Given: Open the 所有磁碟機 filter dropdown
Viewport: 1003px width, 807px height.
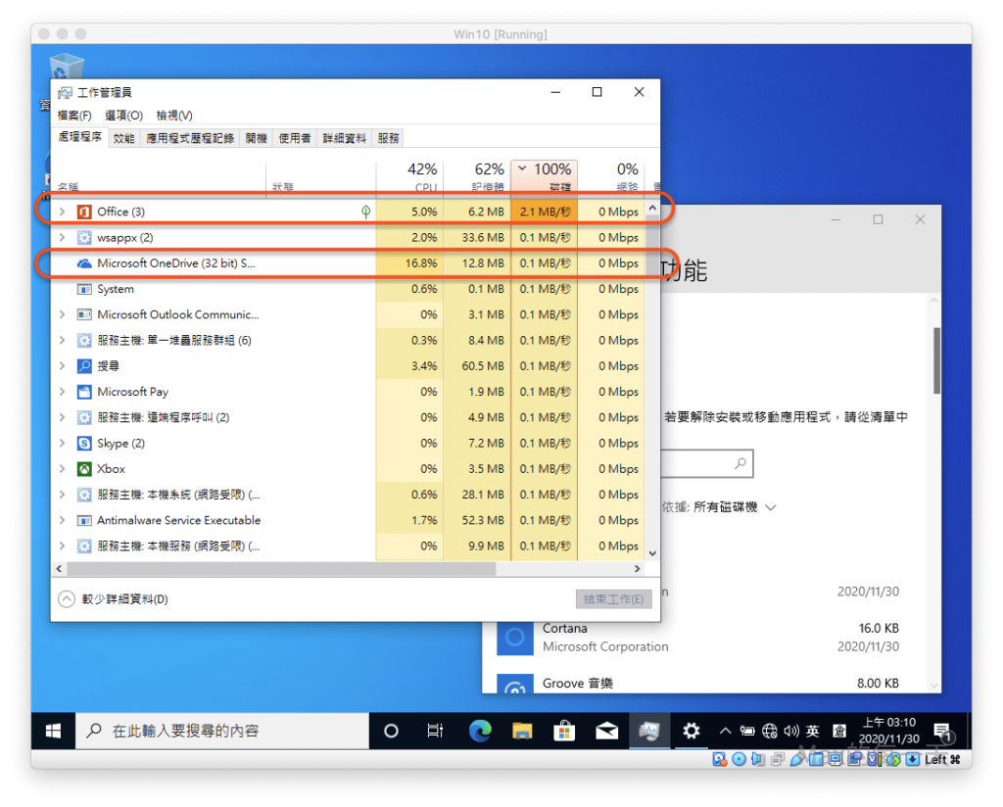Looking at the screenshot, I should [735, 507].
